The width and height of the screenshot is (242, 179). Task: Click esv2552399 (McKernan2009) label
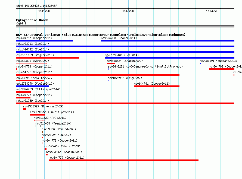[43, 106]
